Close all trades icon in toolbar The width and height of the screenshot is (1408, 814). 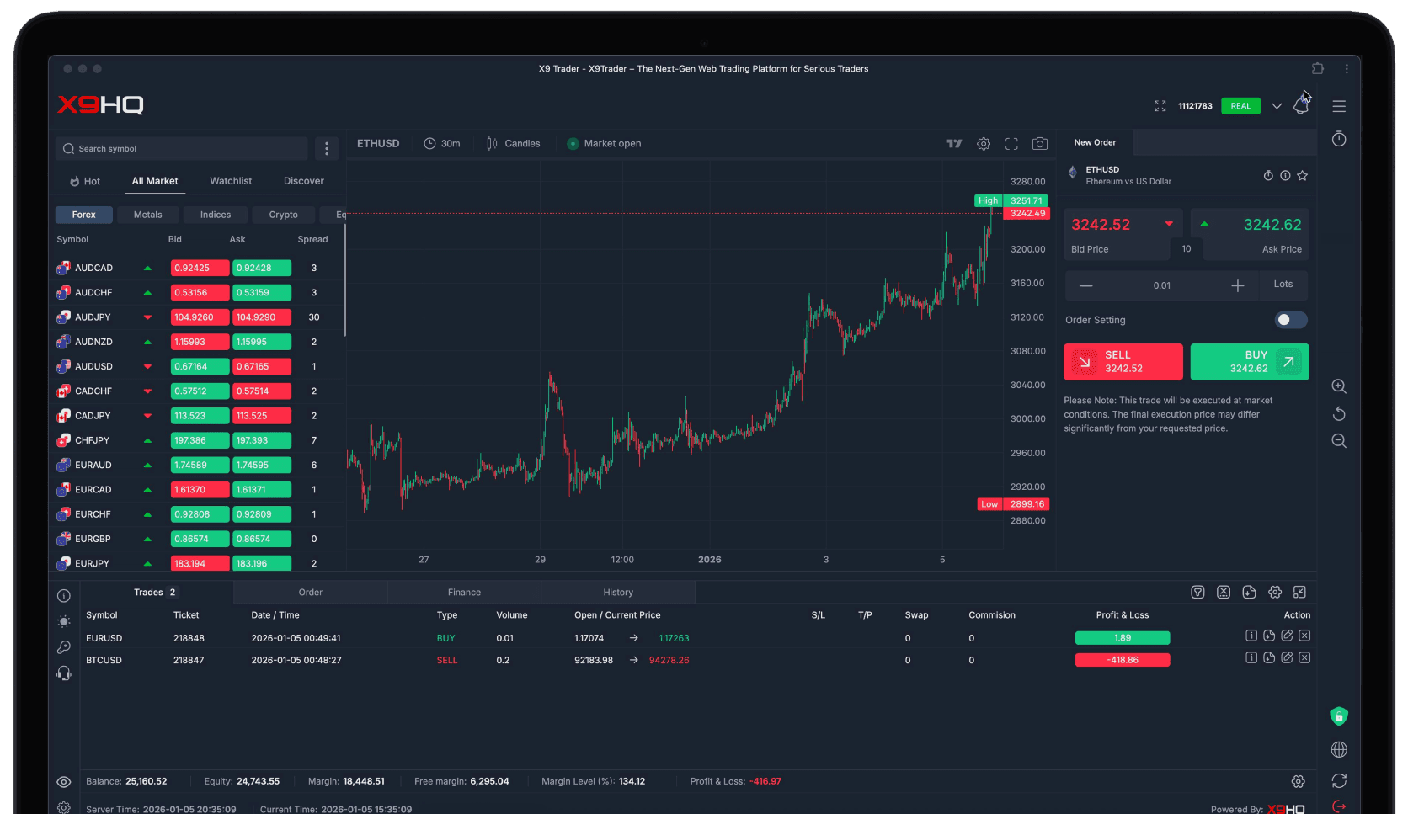tap(1224, 593)
